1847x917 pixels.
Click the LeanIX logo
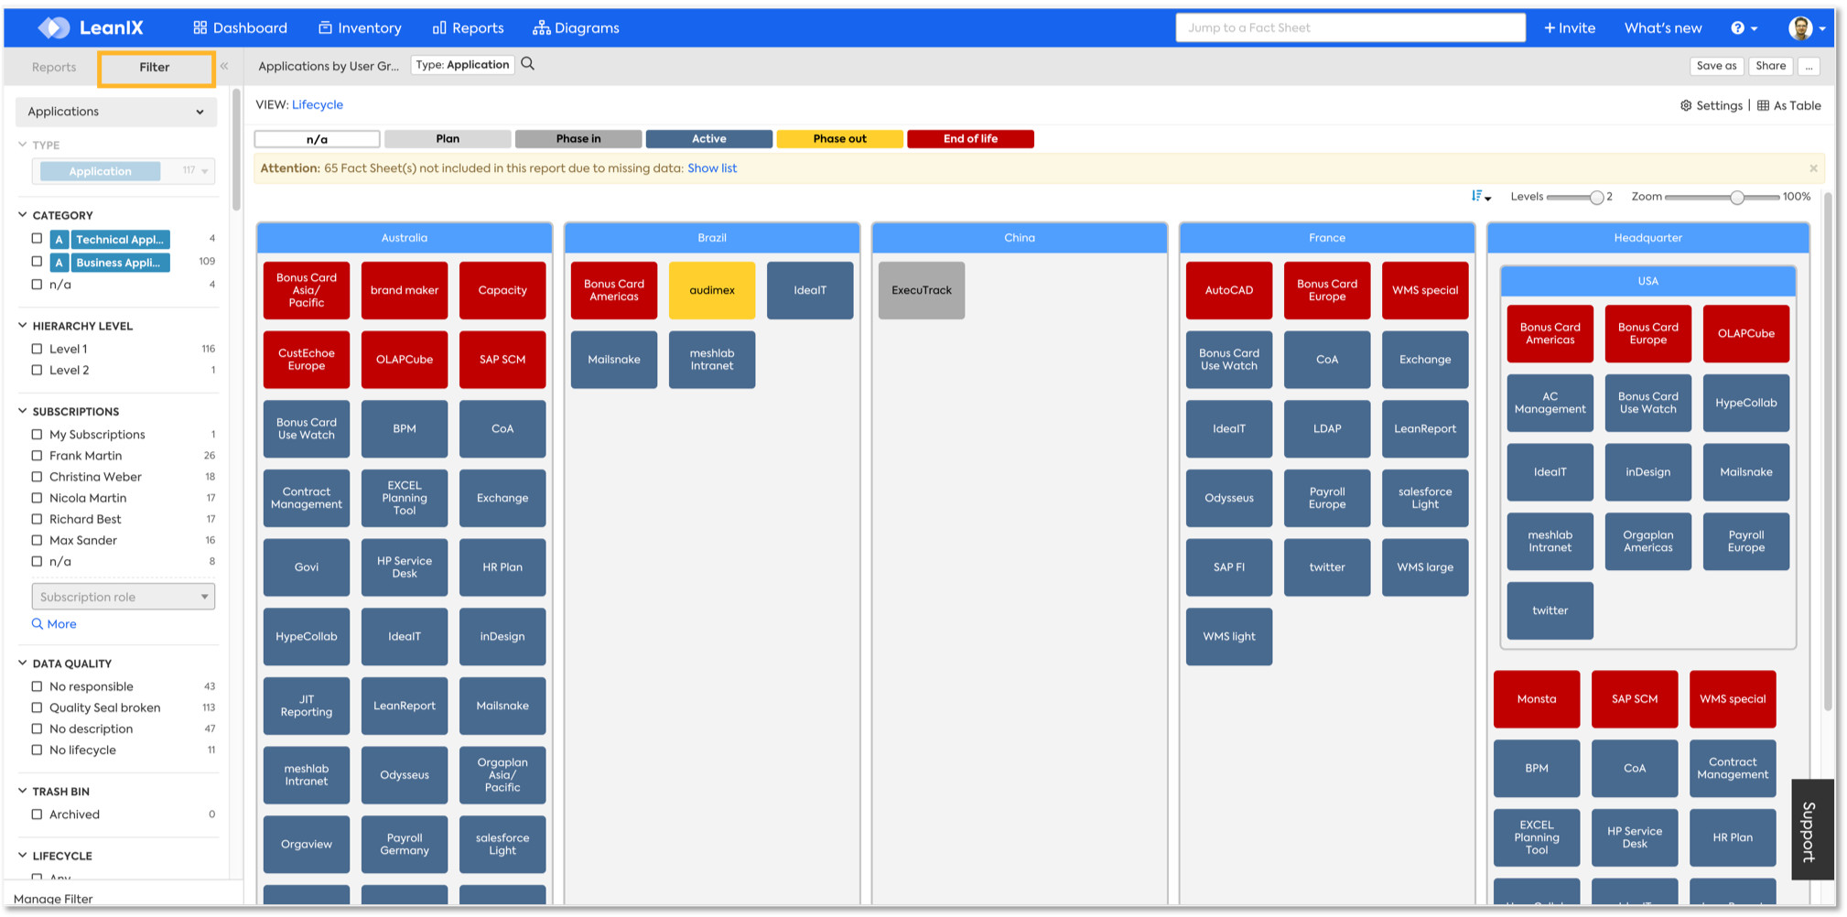coord(91,27)
